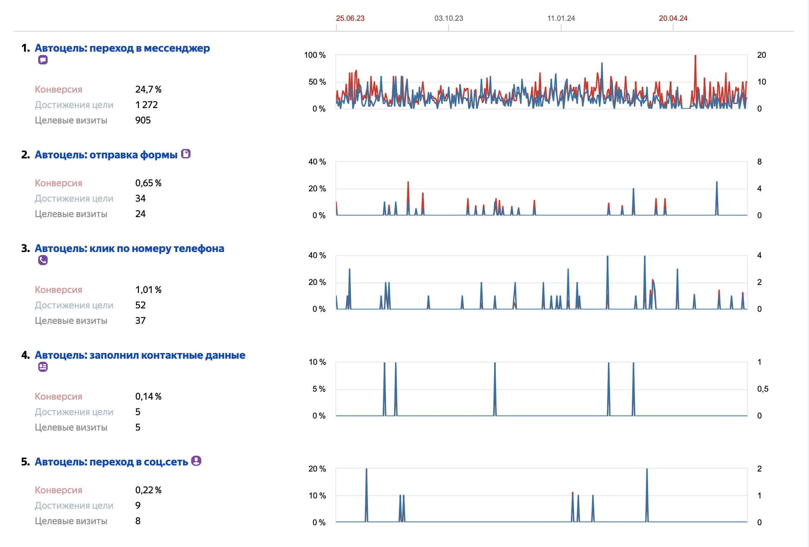Click '100 %' axis label on messenger chart
The height and width of the screenshot is (547, 809).
coord(315,55)
